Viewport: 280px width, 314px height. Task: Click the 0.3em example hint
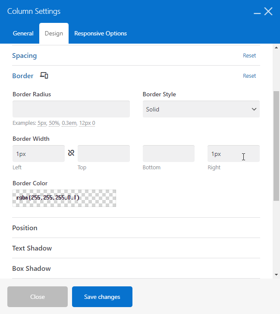tap(69, 123)
